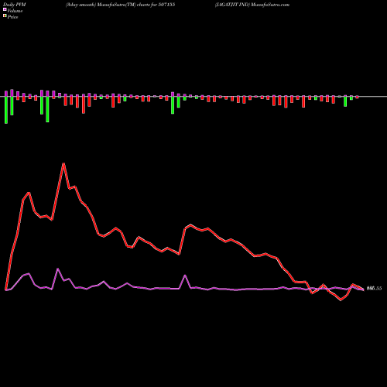Click the Daily PVM title text
The width and height of the screenshot is (387, 387).
[15, 5]
